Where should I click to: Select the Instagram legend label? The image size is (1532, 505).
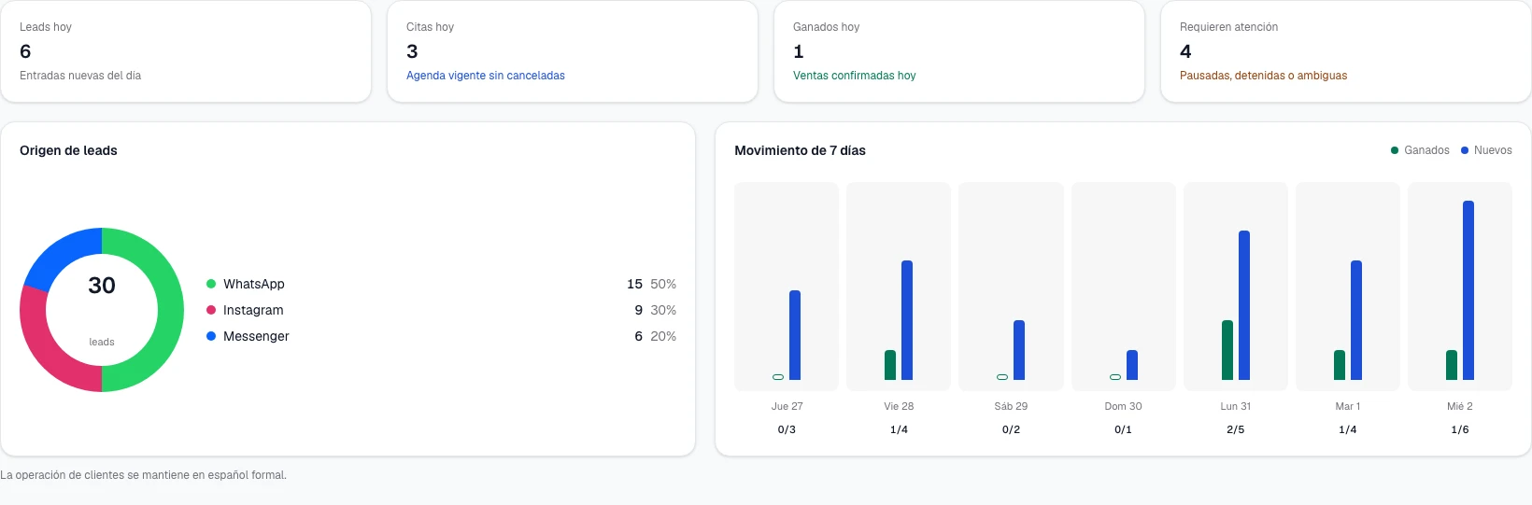tap(253, 310)
